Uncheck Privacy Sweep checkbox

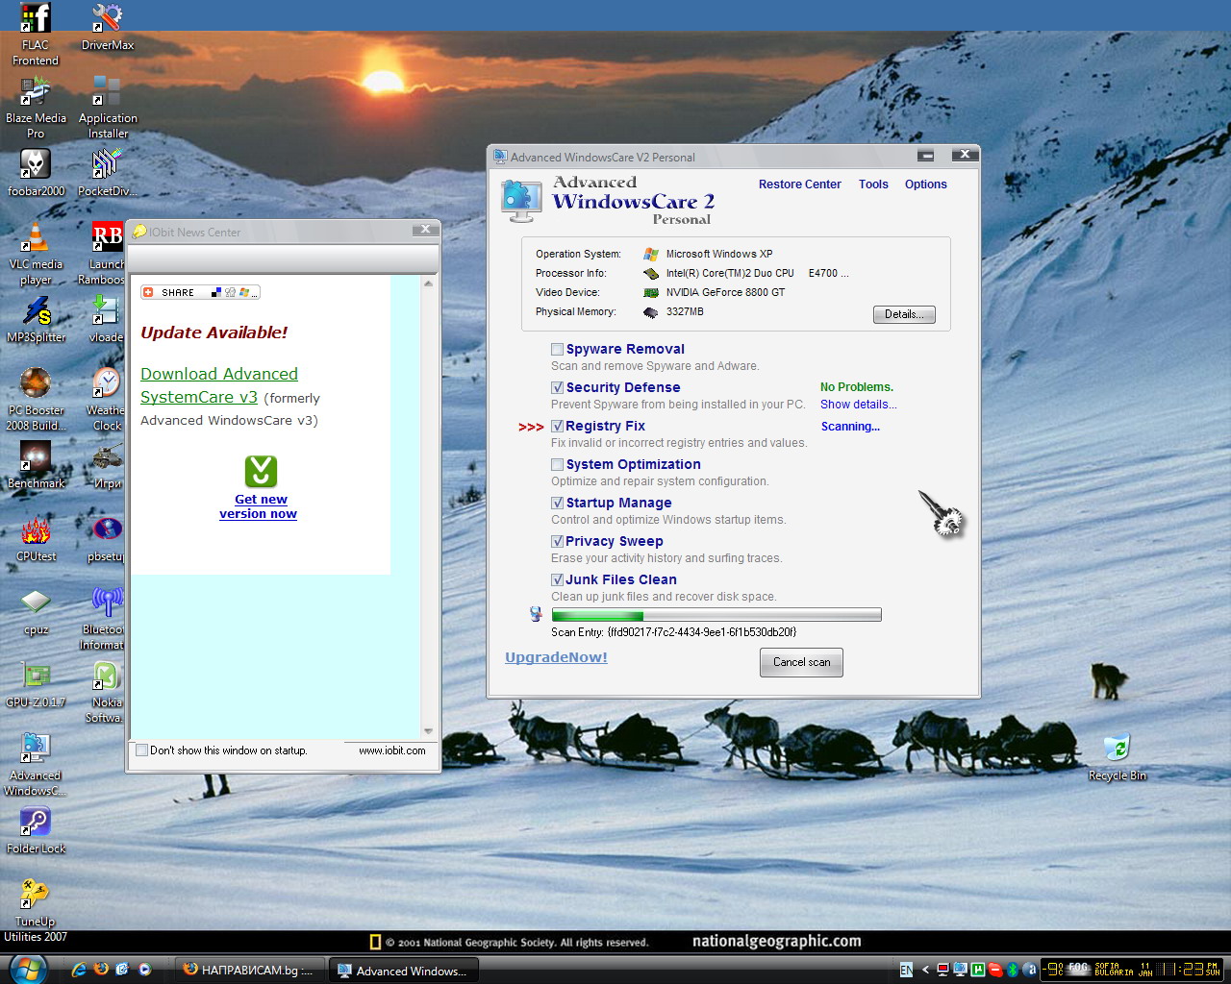click(x=557, y=541)
